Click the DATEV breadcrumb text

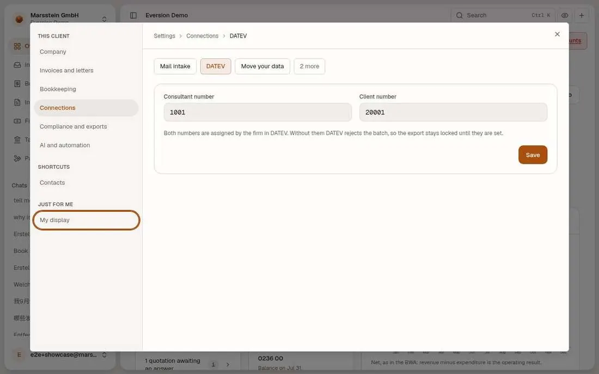238,36
